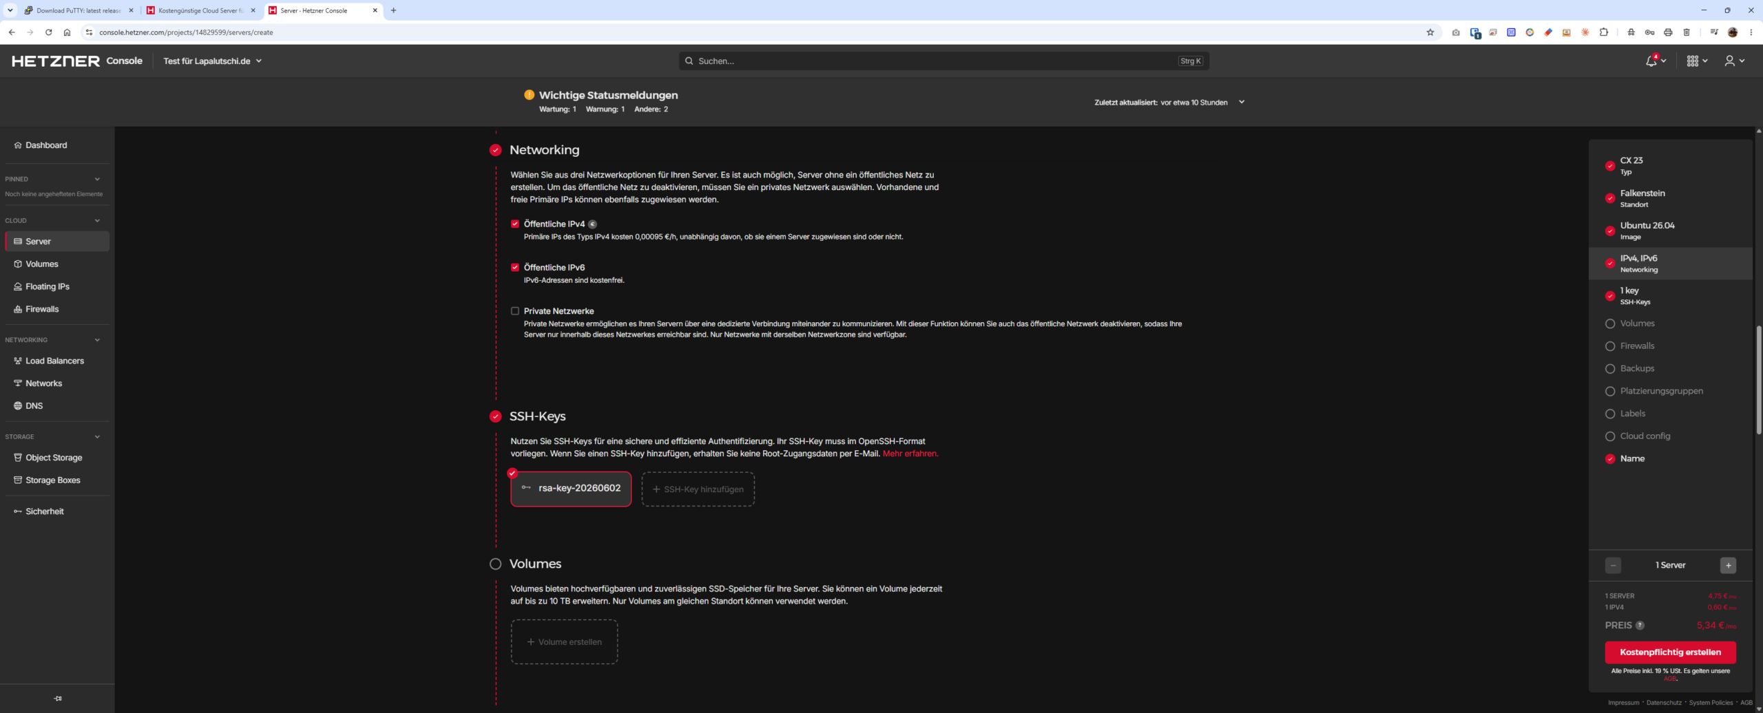Jump to Ubuntu 26.04 Image step
This screenshot has height=713, width=1763.
[1670, 231]
